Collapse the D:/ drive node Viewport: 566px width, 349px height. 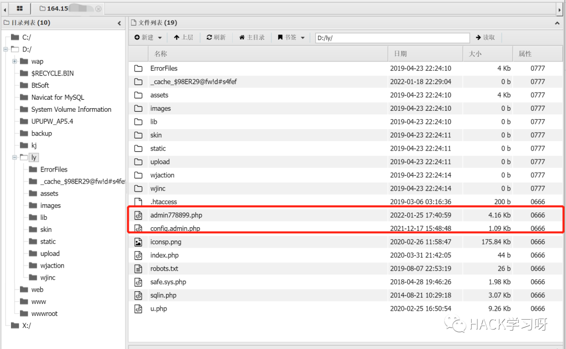[x=5, y=49]
